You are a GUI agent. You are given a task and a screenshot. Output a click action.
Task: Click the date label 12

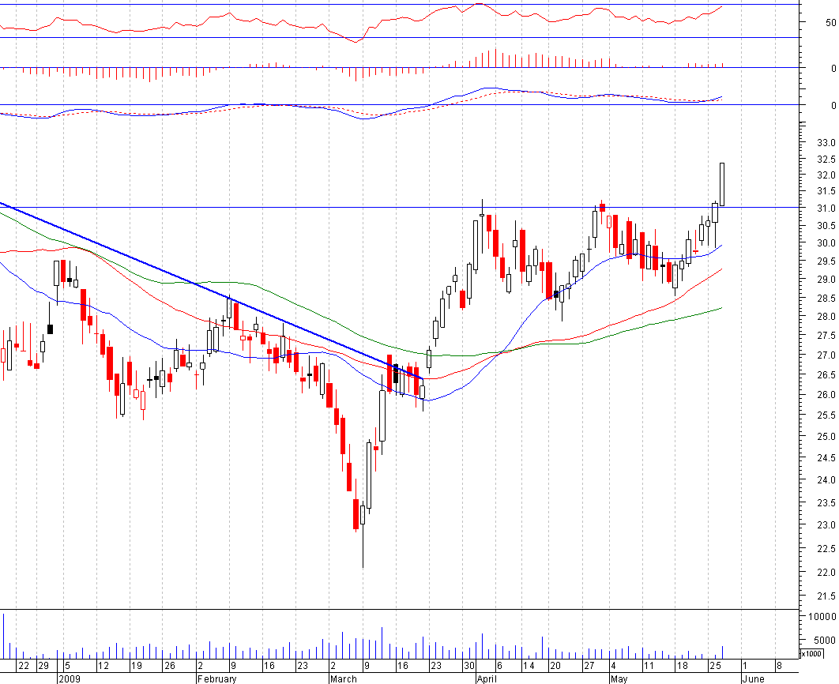pyautogui.click(x=103, y=666)
